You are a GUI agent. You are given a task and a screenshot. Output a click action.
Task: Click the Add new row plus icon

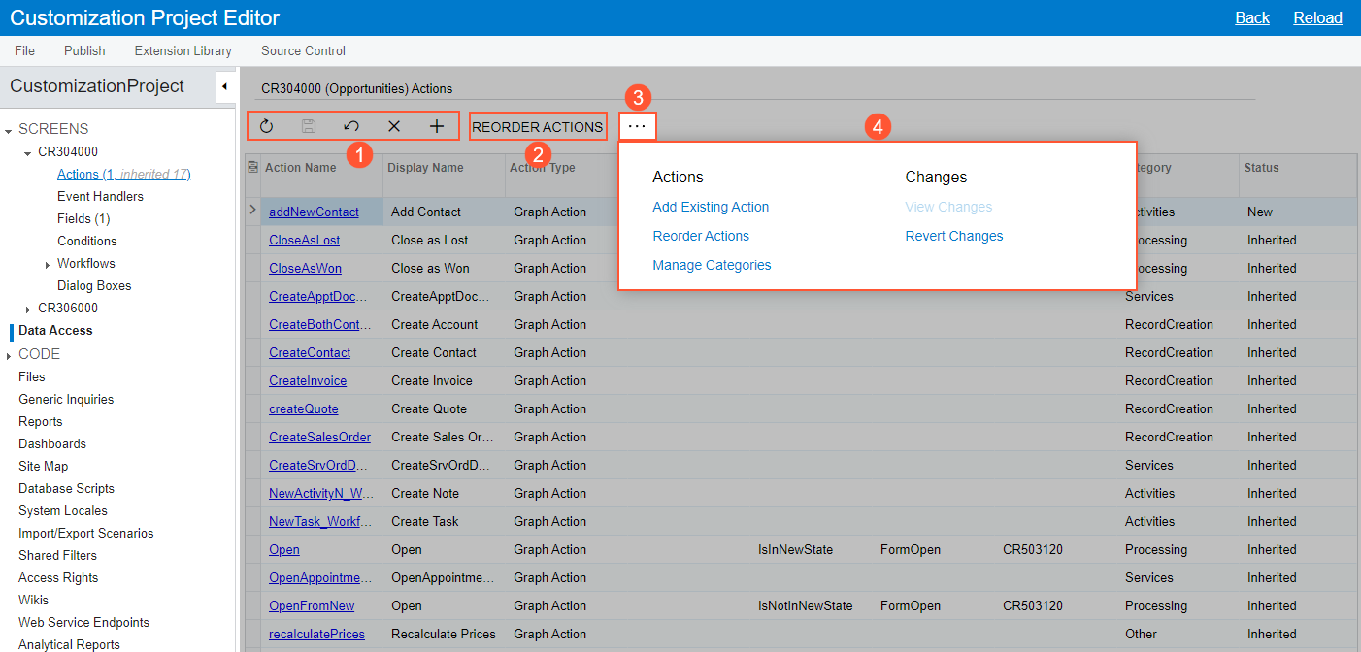(x=437, y=126)
